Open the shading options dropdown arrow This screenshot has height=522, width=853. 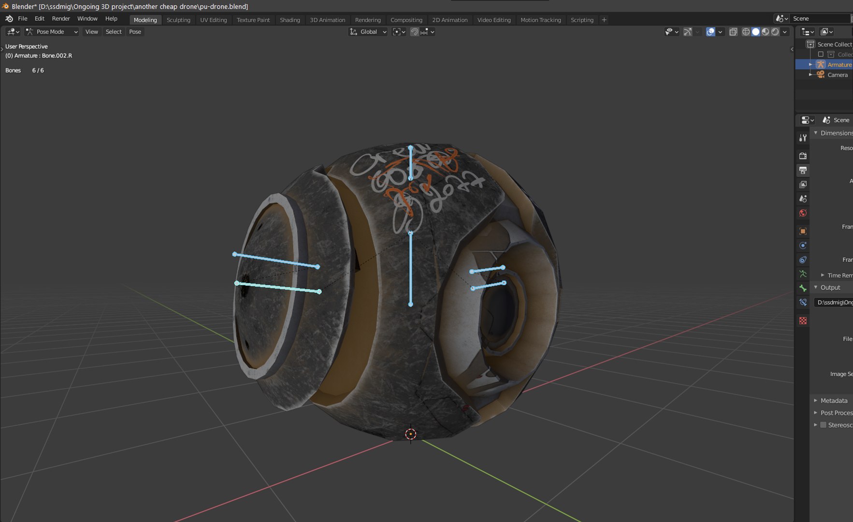pyautogui.click(x=785, y=32)
